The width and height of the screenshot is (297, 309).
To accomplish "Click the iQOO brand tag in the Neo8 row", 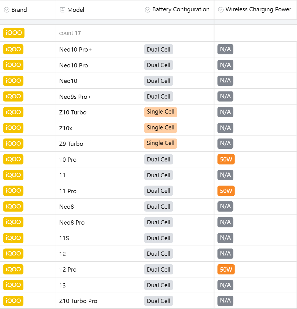I will tap(13, 206).
